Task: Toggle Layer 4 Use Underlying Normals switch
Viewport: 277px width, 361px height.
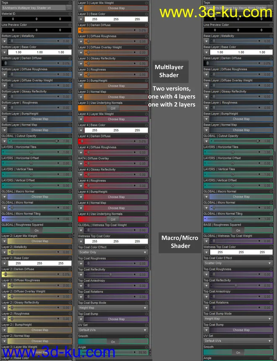Action: [x=113, y=219]
